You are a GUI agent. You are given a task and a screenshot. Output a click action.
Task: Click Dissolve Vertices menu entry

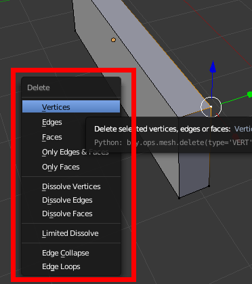pos(71,186)
